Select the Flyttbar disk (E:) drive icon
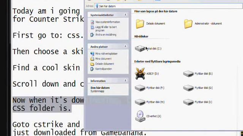The height and width of the screenshot is (136, 243). click(x=188, y=74)
